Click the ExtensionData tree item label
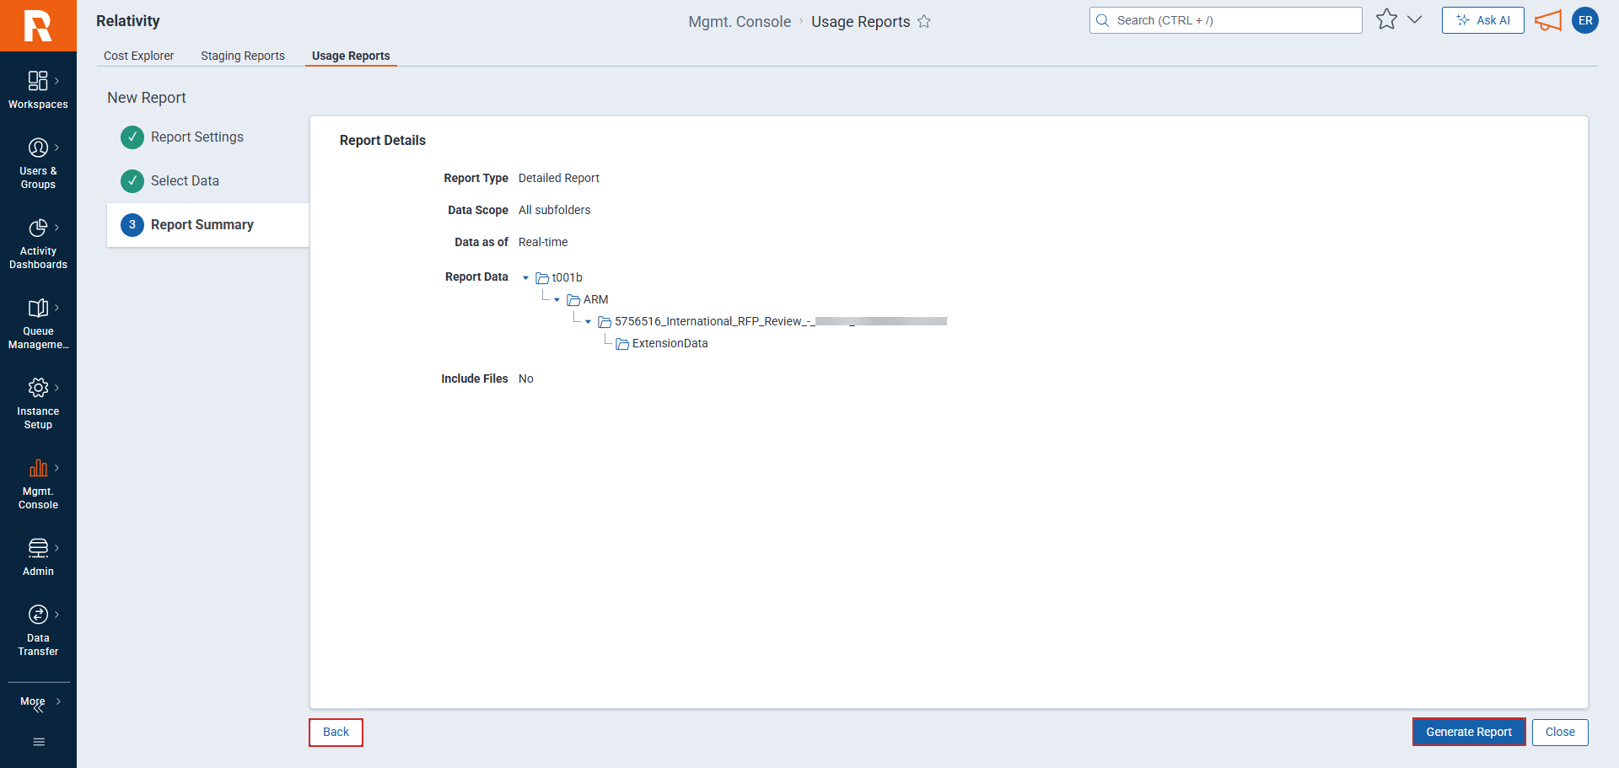Viewport: 1619px width, 768px height. (670, 344)
